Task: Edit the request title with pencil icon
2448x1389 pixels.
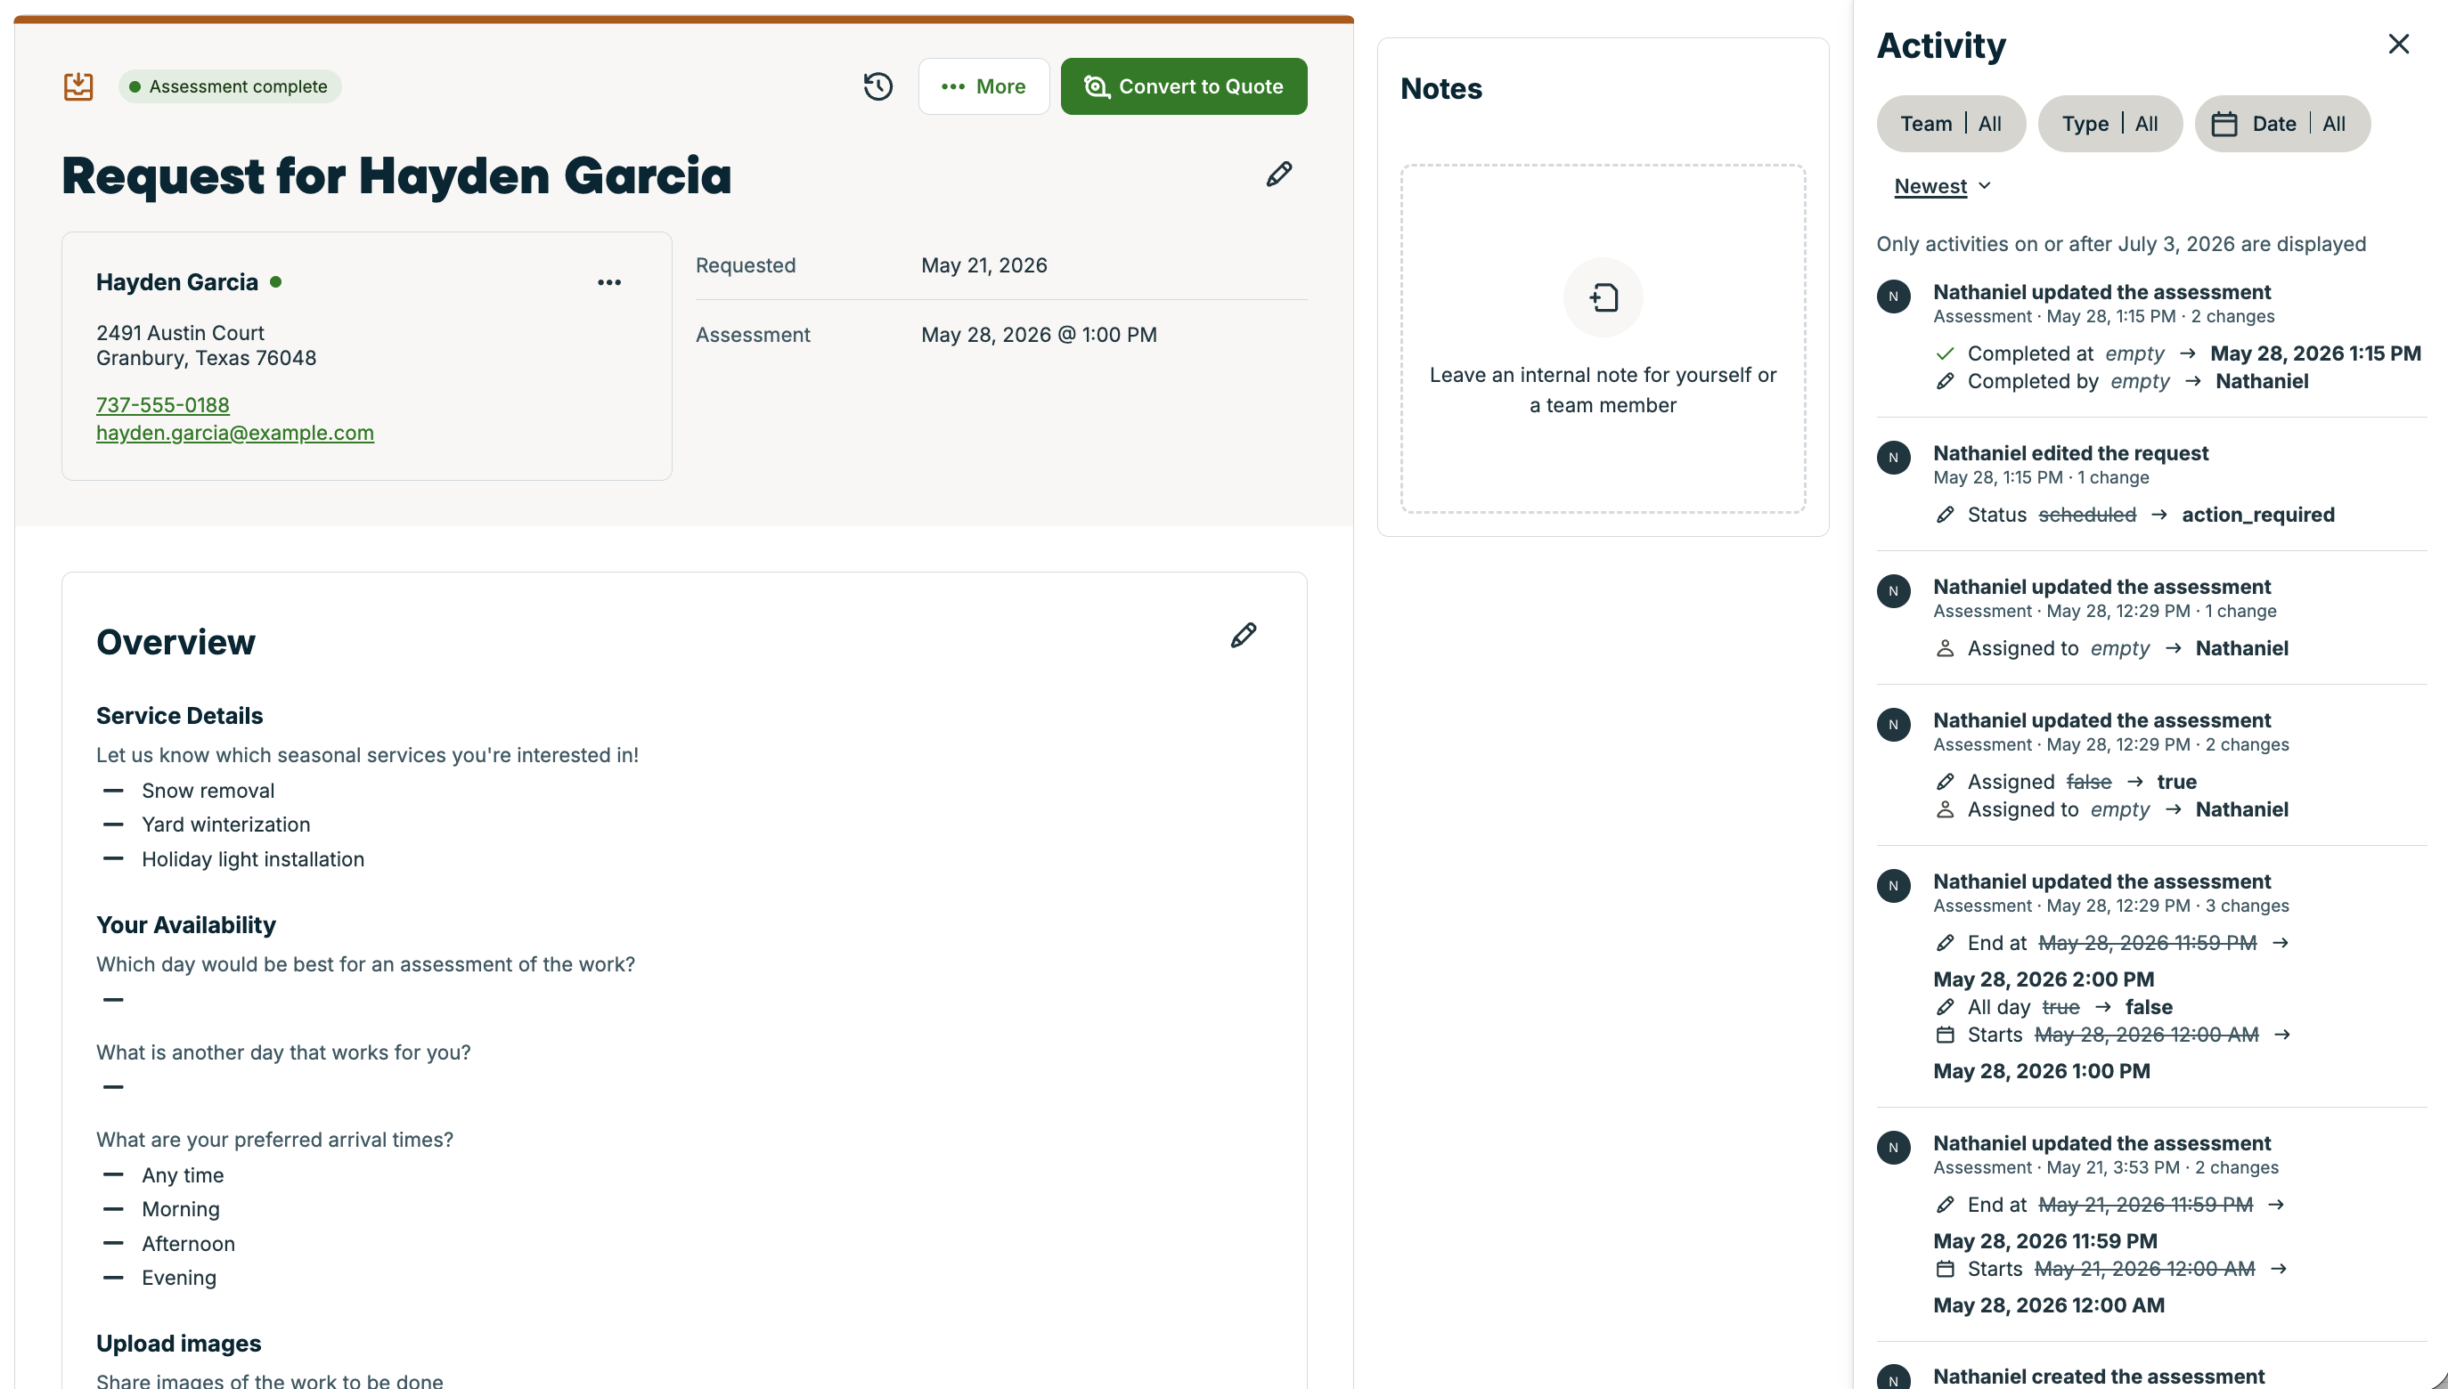Action: pyautogui.click(x=1279, y=175)
